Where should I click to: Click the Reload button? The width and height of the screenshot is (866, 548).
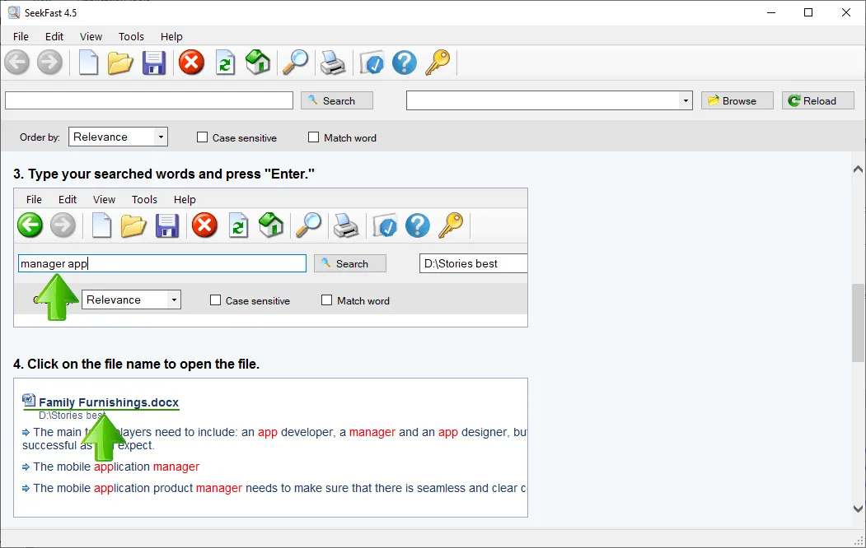coord(817,100)
